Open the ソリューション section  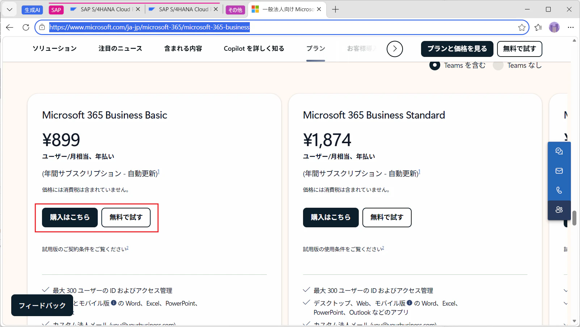(x=55, y=49)
